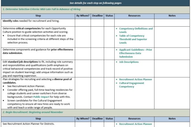Open Recruitment Action Planner link in Begin Recruitment section
The height and width of the screenshot is (127, 191).
click(x=136, y=124)
